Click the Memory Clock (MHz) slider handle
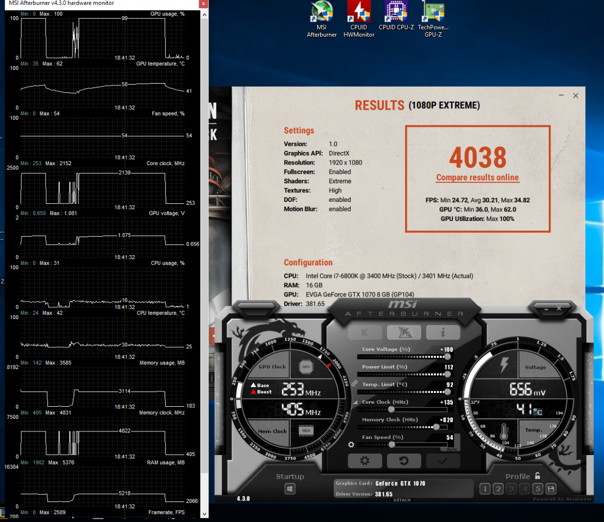 tap(436, 427)
